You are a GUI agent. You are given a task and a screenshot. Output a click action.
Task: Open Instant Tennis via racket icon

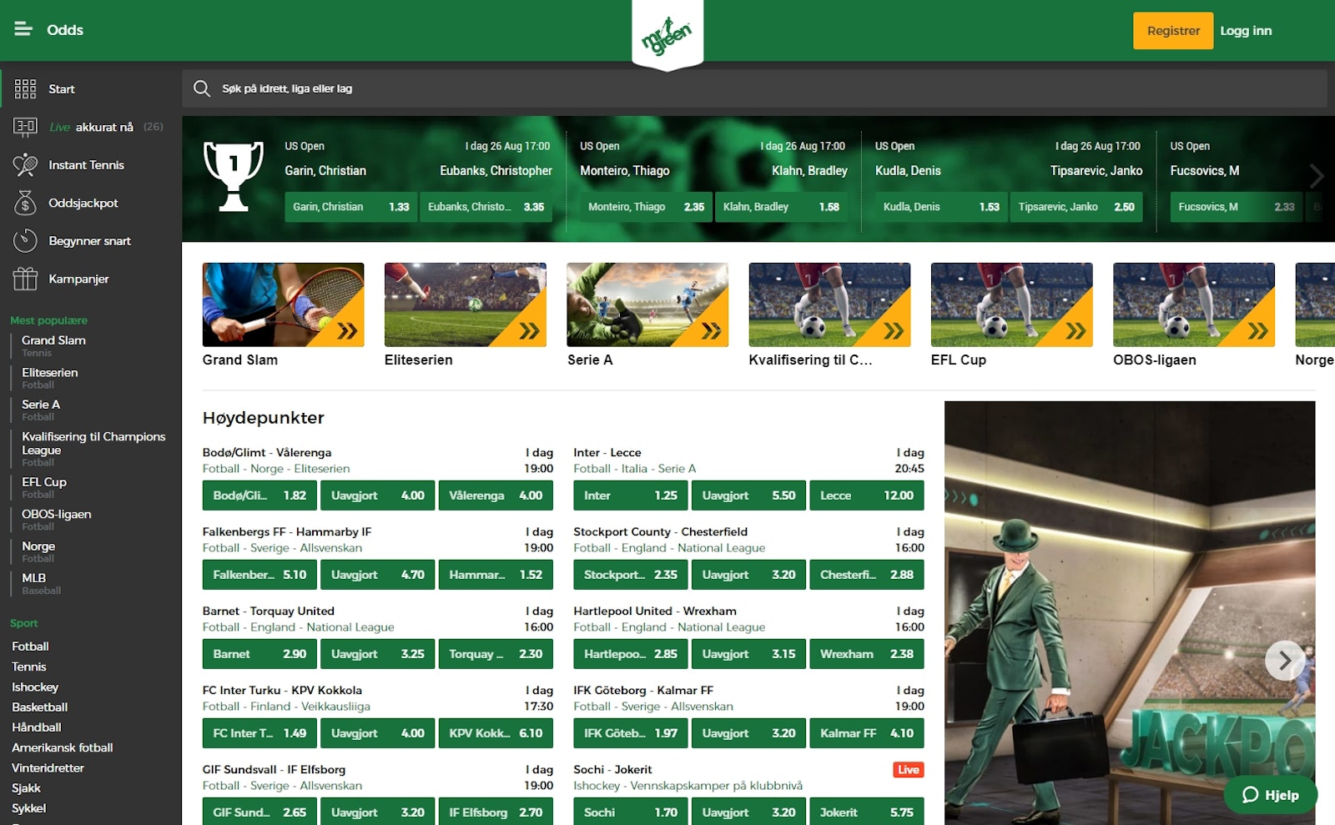[26, 164]
